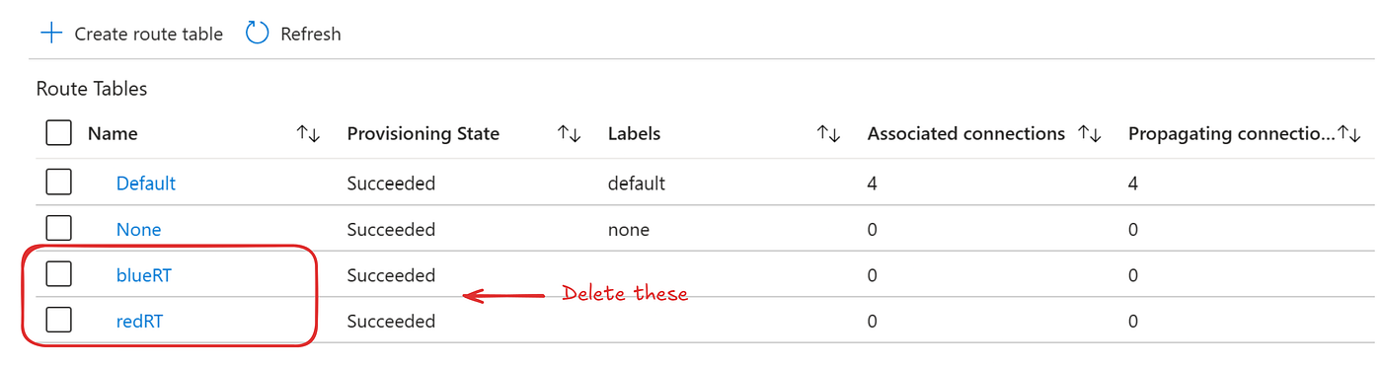Toggle the select-all checkbox in header
This screenshot has width=1382, height=367.
tap(59, 133)
